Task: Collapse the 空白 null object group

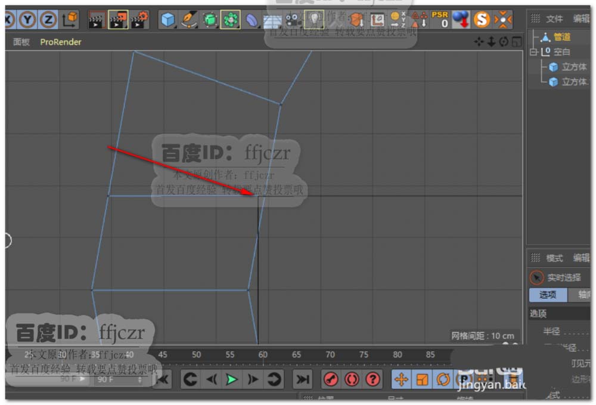Action: pos(533,52)
